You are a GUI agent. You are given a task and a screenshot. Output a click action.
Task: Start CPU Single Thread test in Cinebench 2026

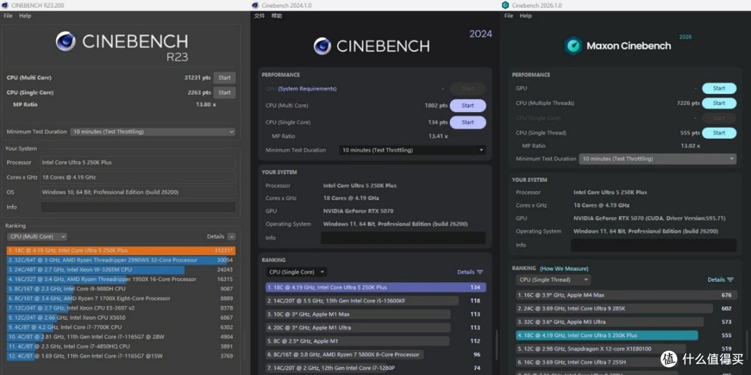pyautogui.click(x=719, y=133)
